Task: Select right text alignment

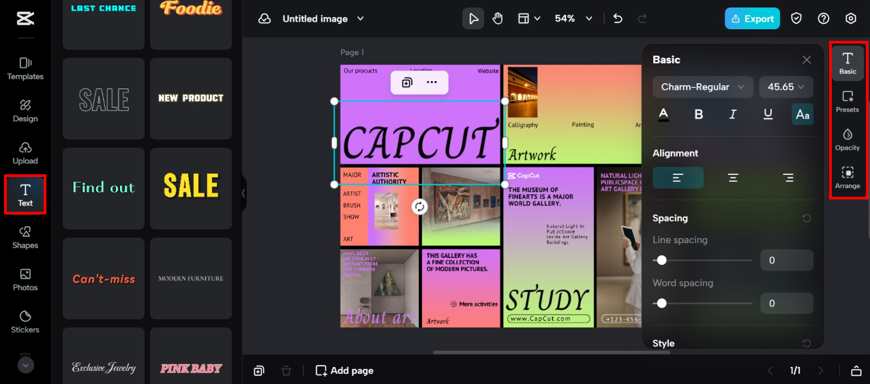Action: (x=788, y=178)
